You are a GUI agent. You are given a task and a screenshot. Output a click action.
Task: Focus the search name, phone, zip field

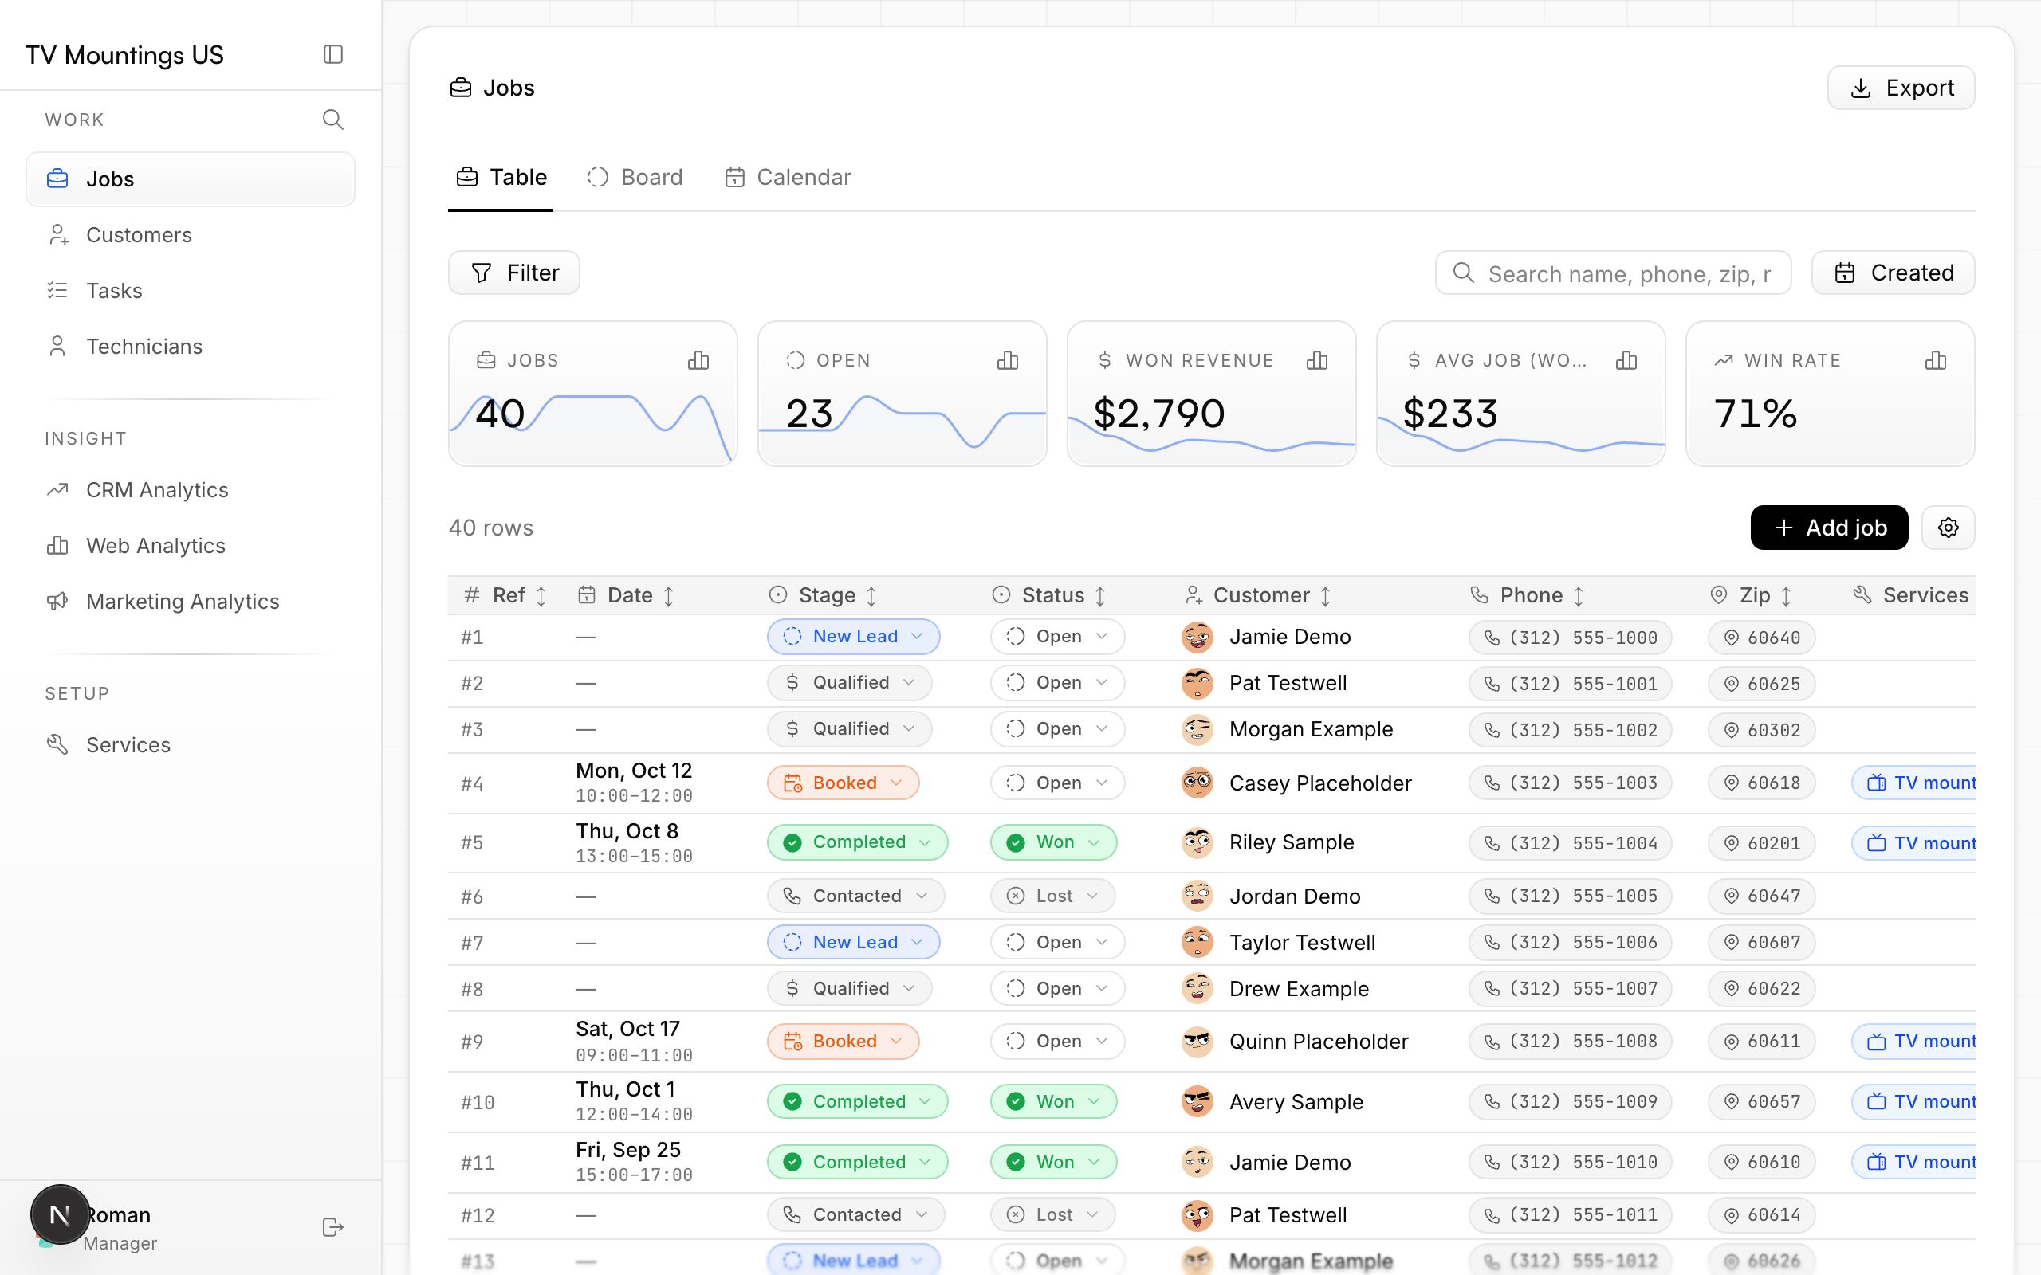pyautogui.click(x=1614, y=273)
